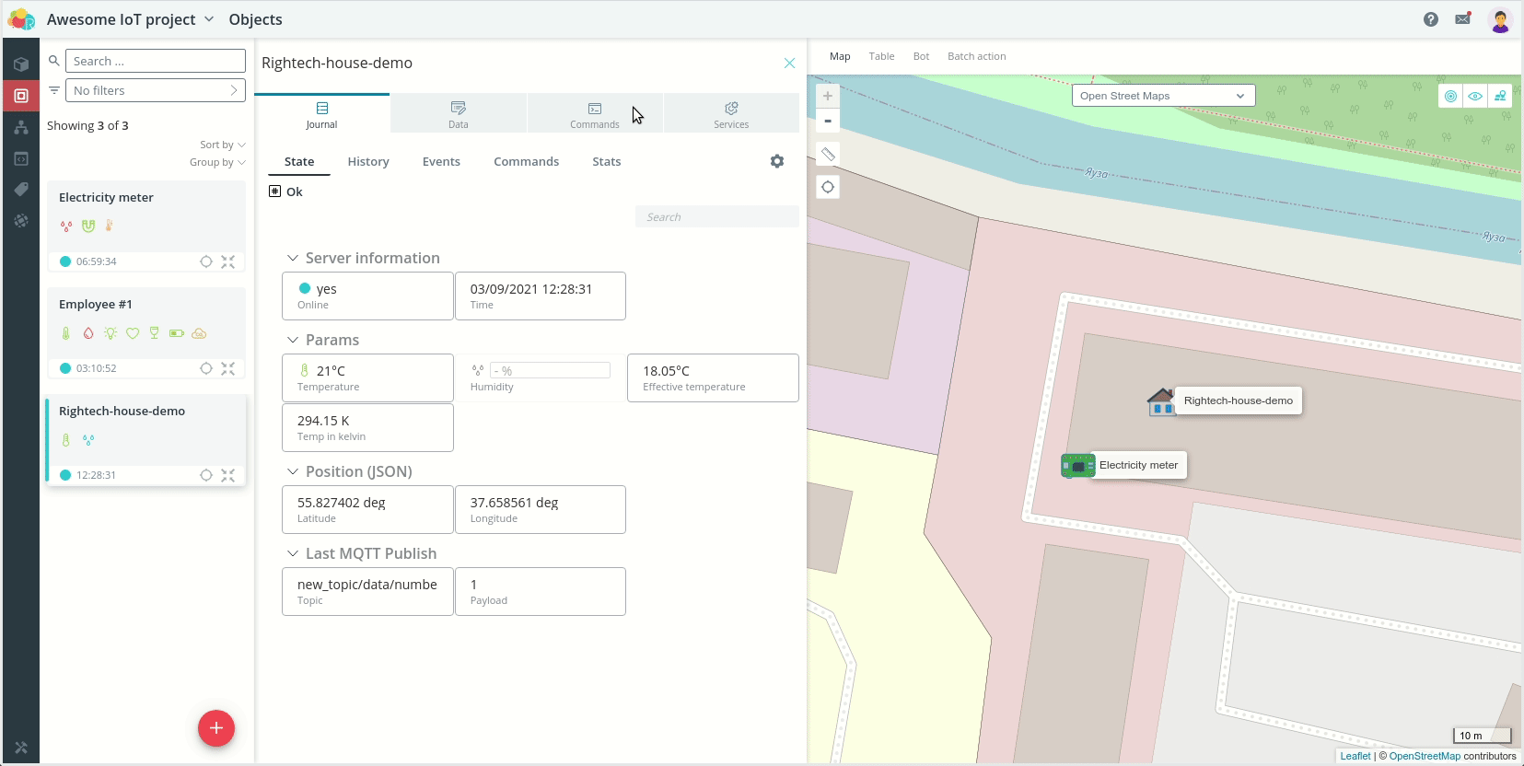Open the tag icon in sidebar
The width and height of the screenshot is (1524, 766).
(21, 190)
